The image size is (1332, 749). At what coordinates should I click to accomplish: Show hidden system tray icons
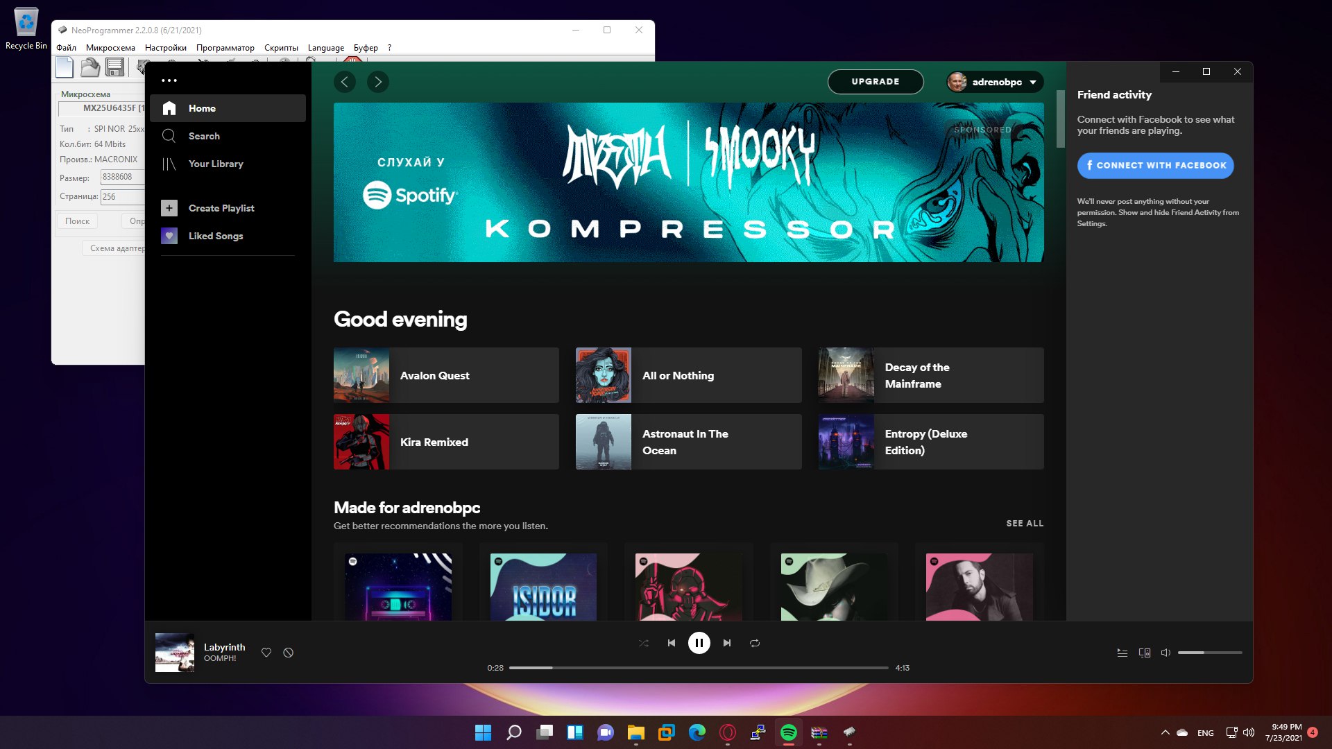tap(1165, 732)
